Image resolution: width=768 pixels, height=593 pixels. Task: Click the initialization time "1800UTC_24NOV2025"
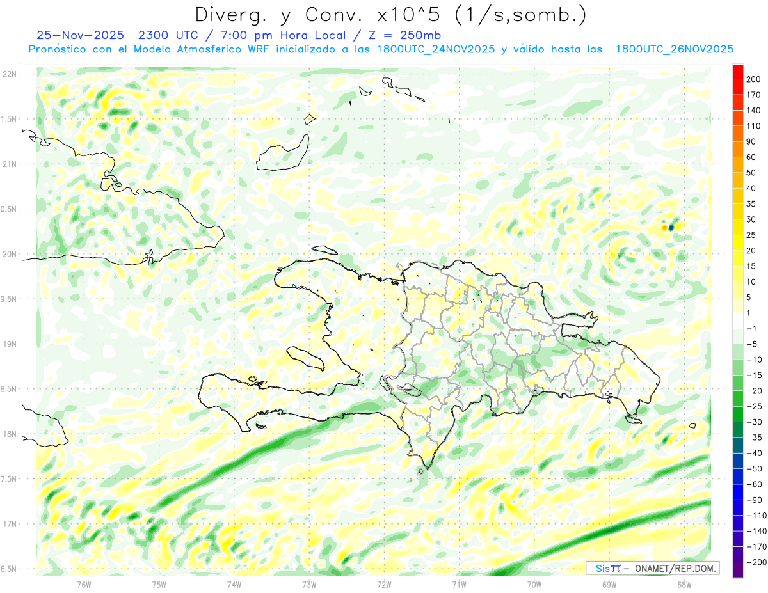(x=436, y=49)
